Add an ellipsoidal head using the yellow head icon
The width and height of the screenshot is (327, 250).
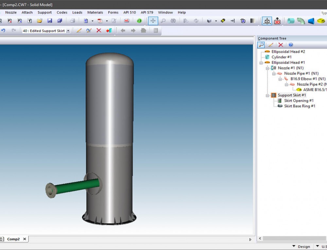point(321,21)
